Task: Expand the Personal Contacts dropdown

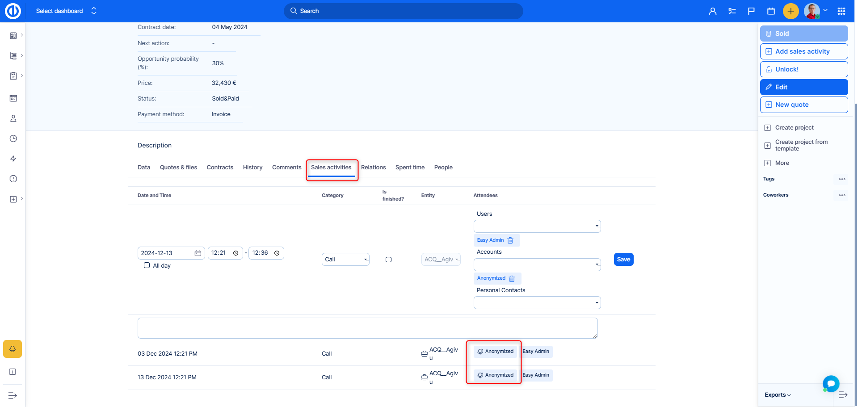Action: 537,303
